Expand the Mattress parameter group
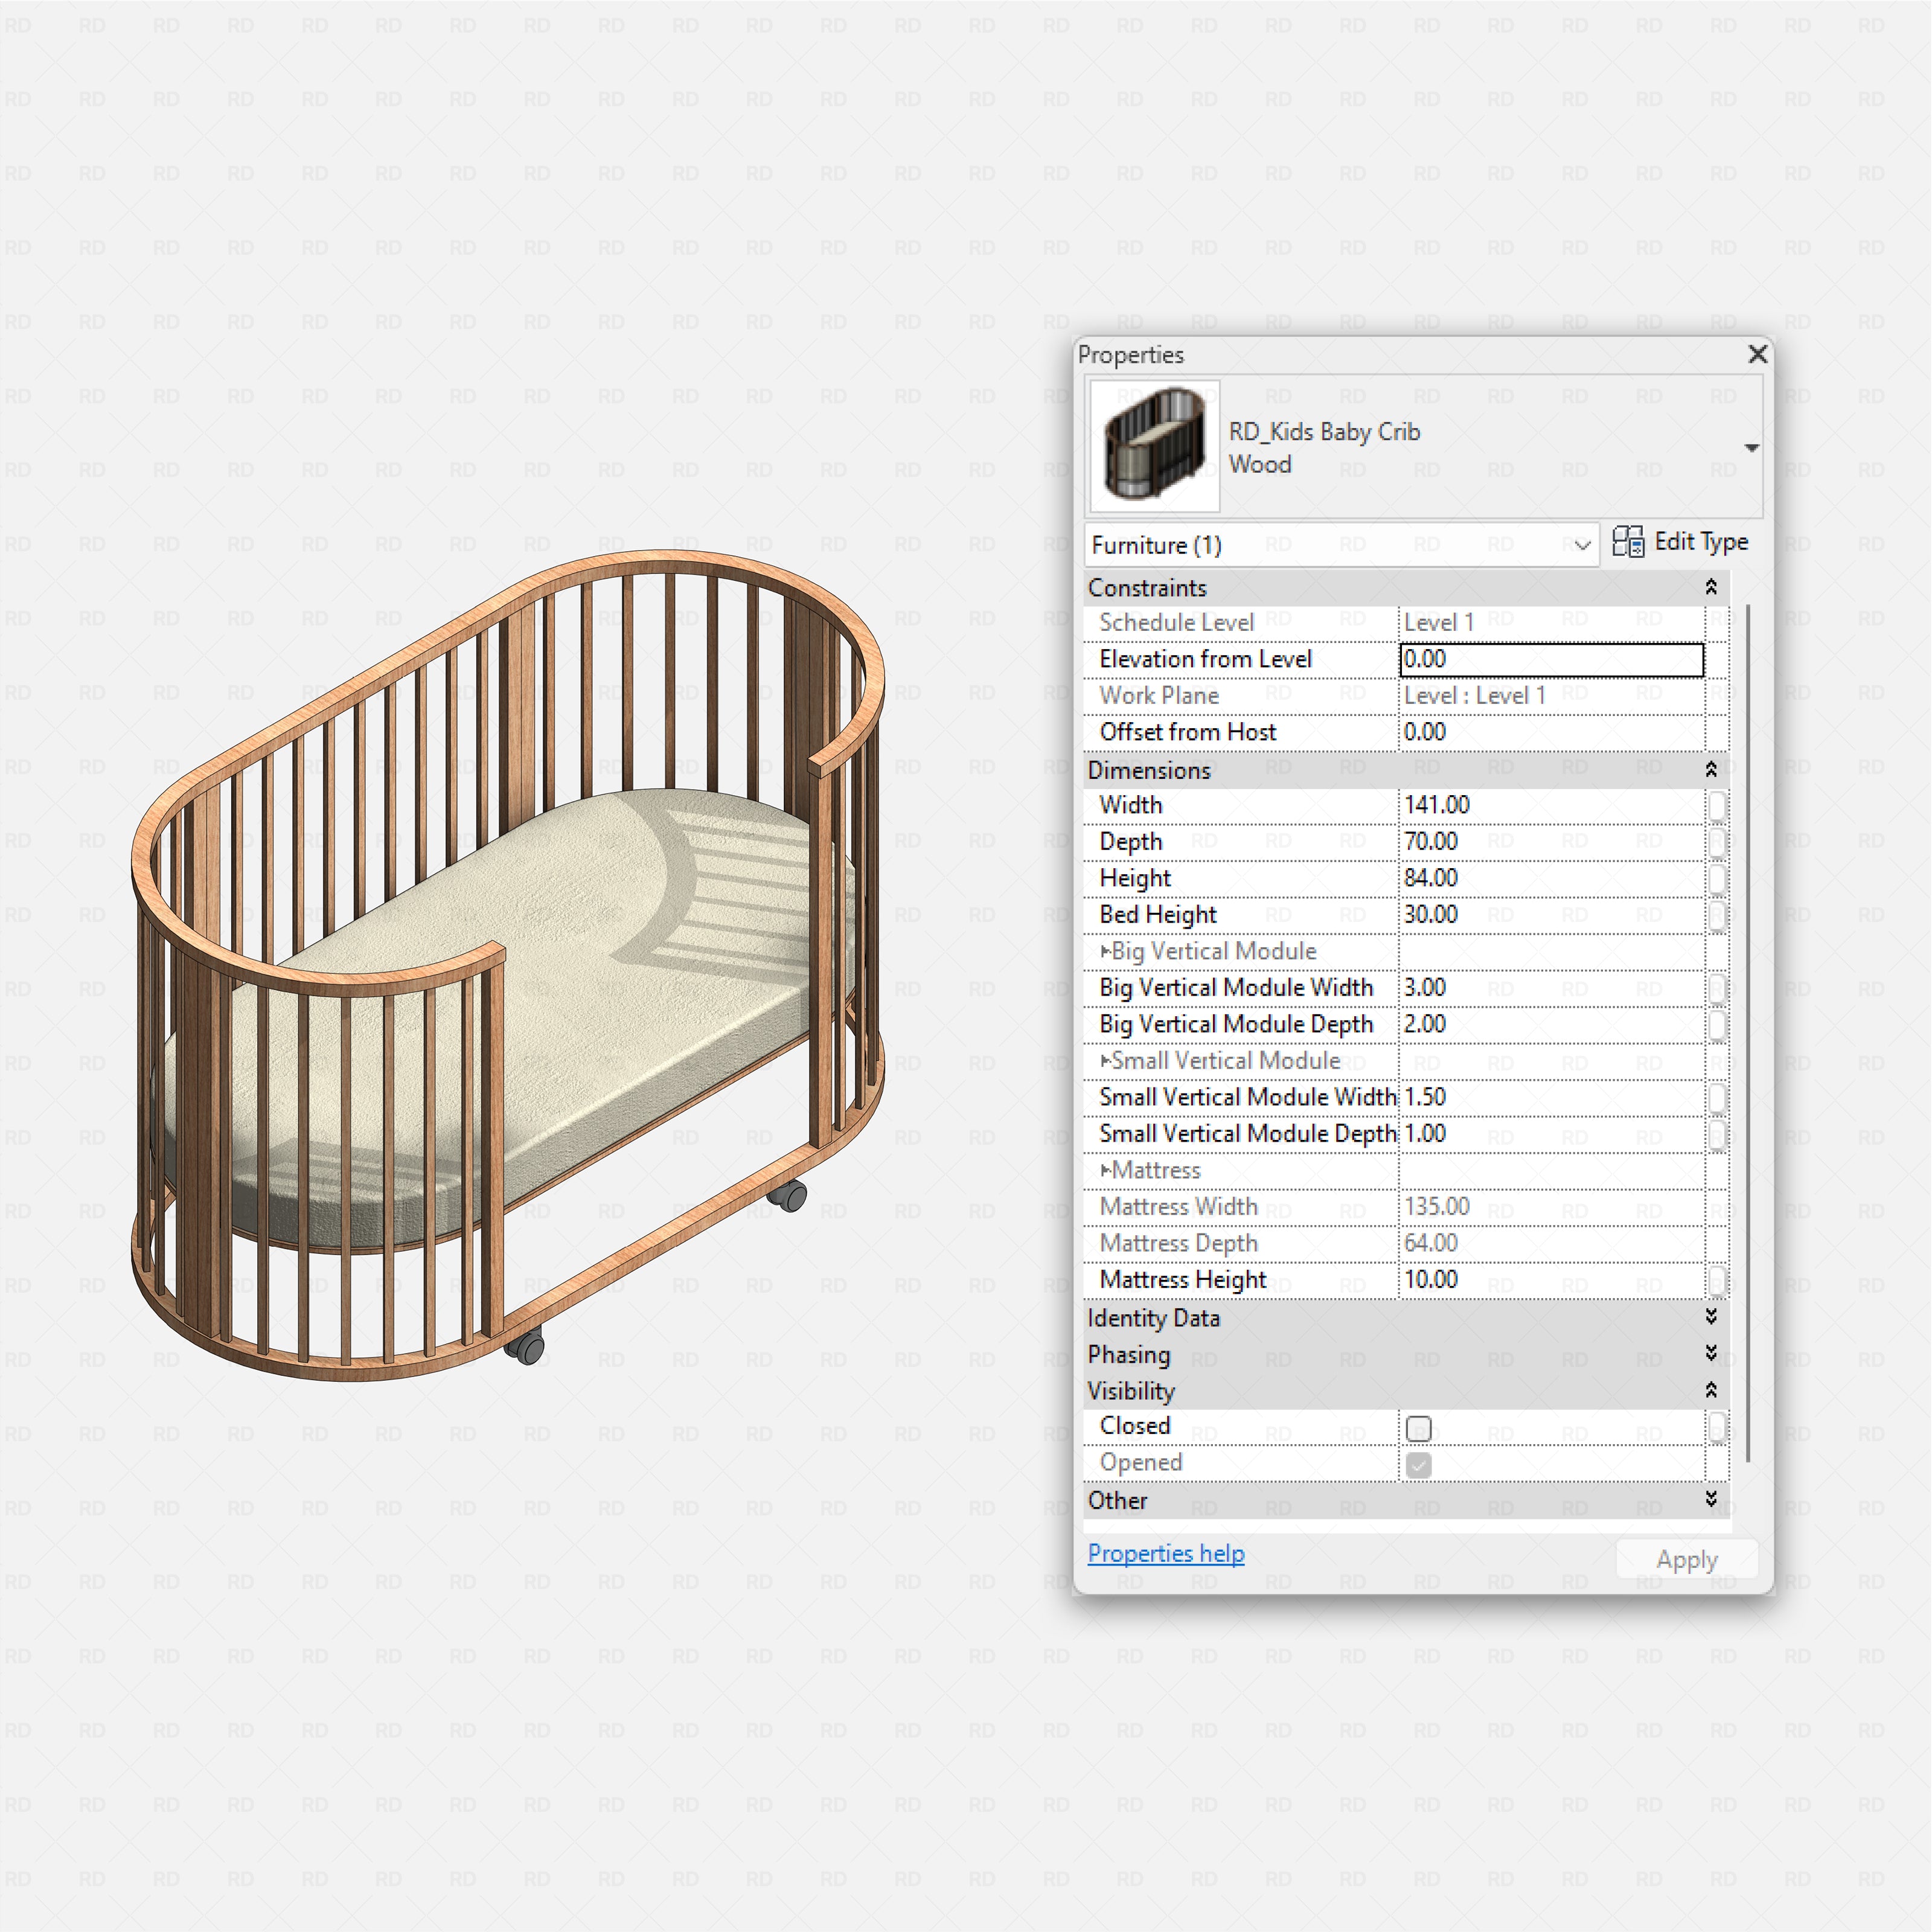Image resolution: width=1932 pixels, height=1932 pixels. [1106, 1170]
